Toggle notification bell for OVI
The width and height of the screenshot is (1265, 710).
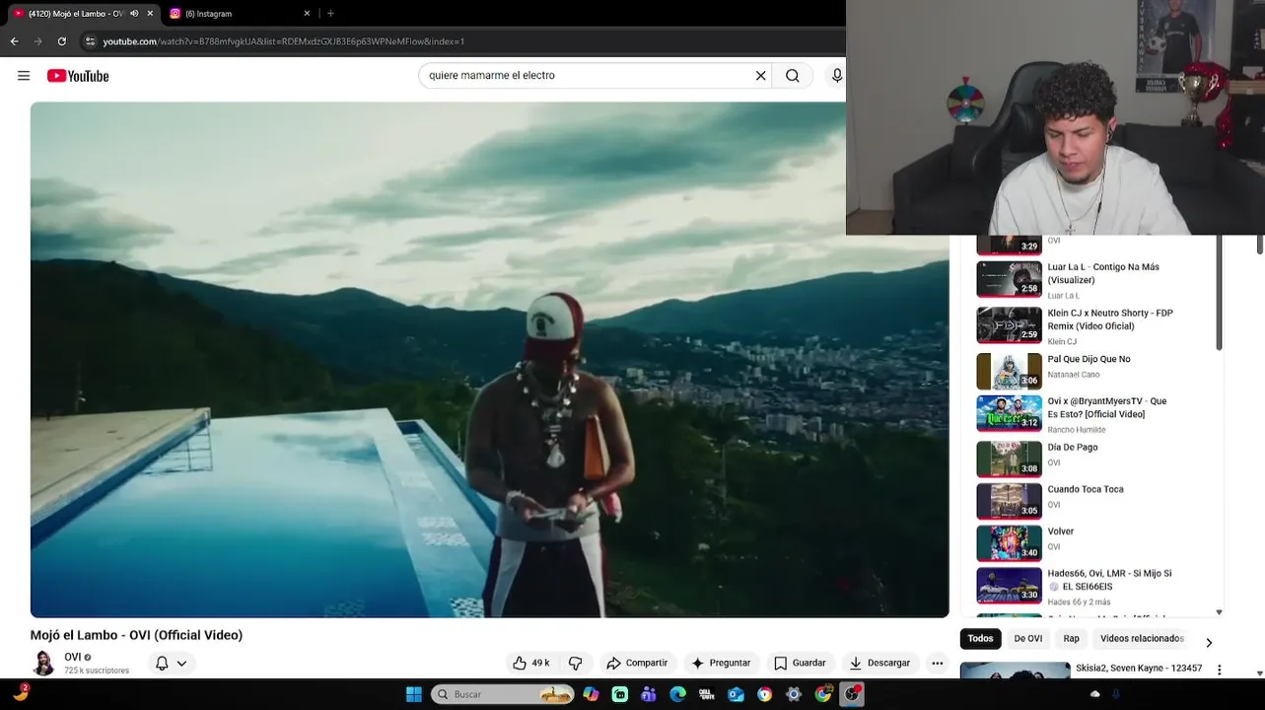coord(162,664)
